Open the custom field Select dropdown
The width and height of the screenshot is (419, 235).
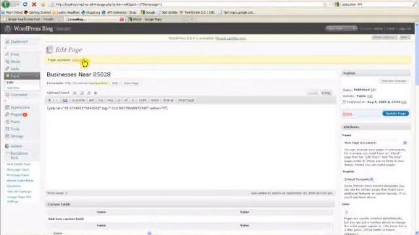[101, 233]
